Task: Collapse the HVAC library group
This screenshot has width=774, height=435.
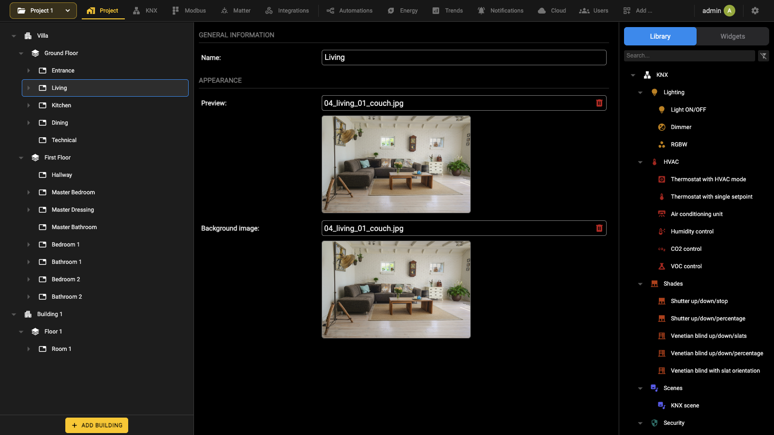Action: pos(640,162)
